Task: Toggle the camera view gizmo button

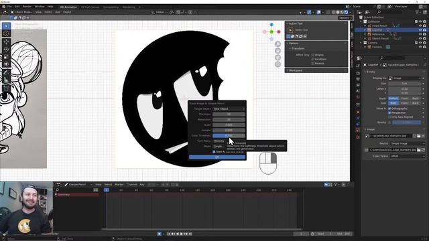Action: [x=278, y=58]
